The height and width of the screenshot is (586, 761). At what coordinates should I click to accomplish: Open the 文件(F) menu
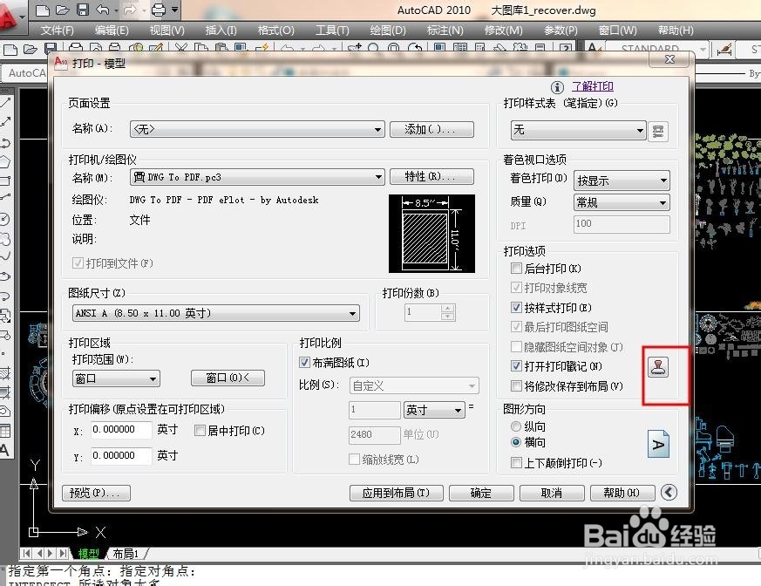[57, 31]
